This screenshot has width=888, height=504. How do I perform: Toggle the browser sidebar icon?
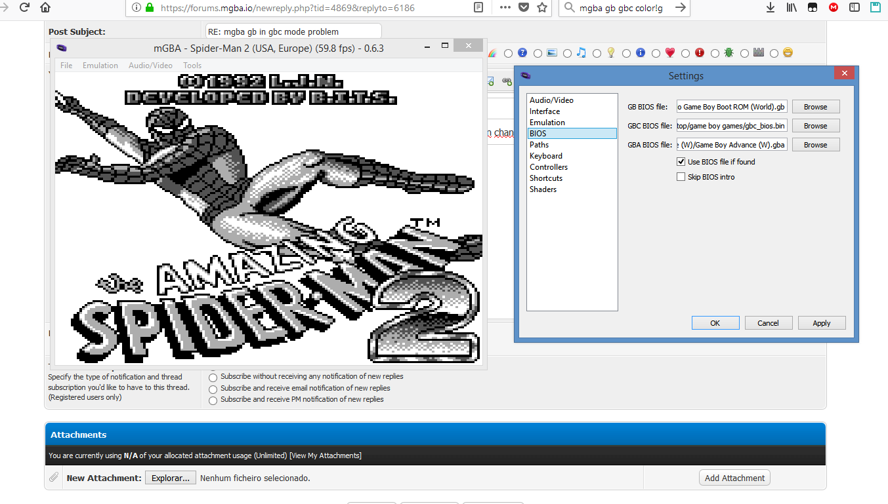point(854,8)
